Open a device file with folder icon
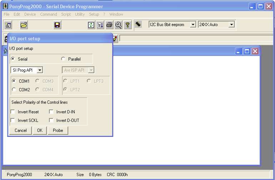 [x=24, y=25]
